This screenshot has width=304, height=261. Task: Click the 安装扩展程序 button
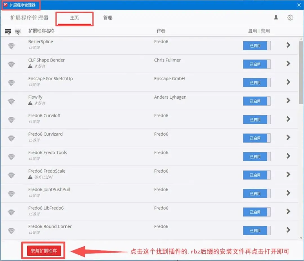pyautogui.click(x=44, y=251)
